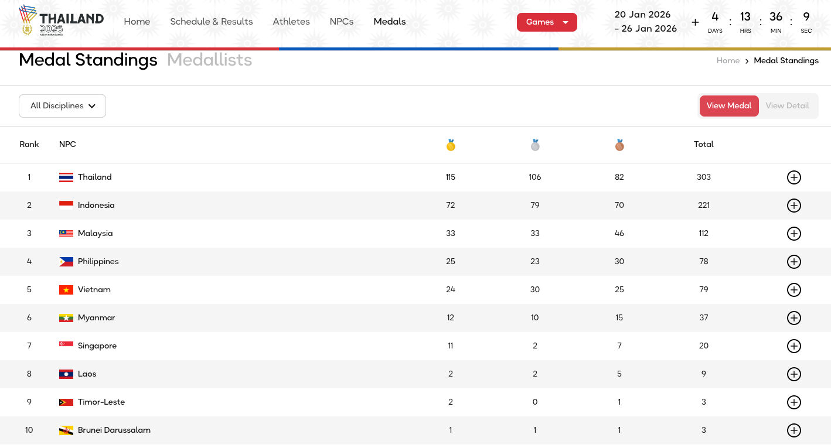Open the Schedule & Results menu

click(211, 22)
